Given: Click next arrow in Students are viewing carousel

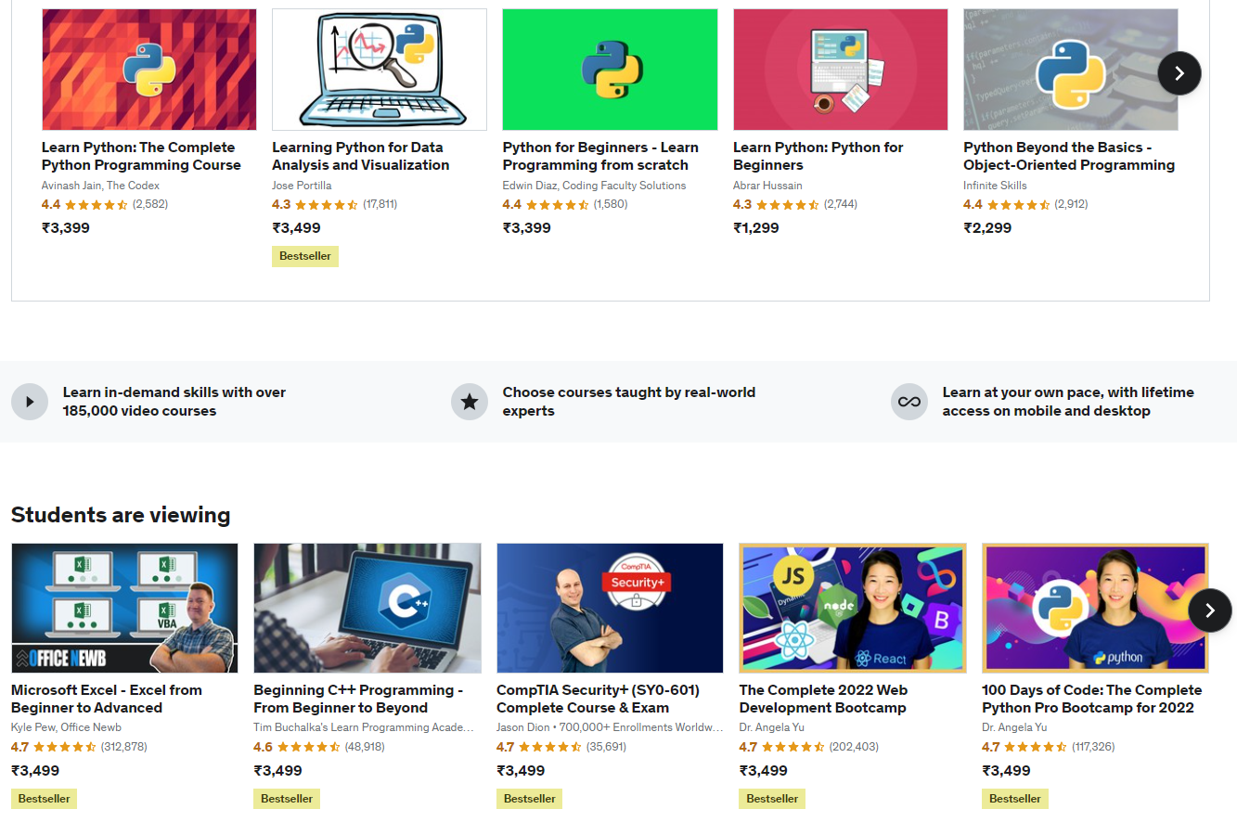Looking at the screenshot, I should click(x=1210, y=610).
